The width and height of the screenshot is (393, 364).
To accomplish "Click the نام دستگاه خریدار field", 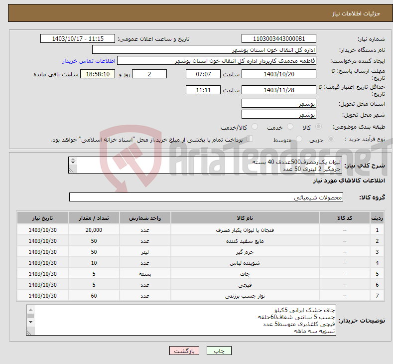I will [x=204, y=50].
